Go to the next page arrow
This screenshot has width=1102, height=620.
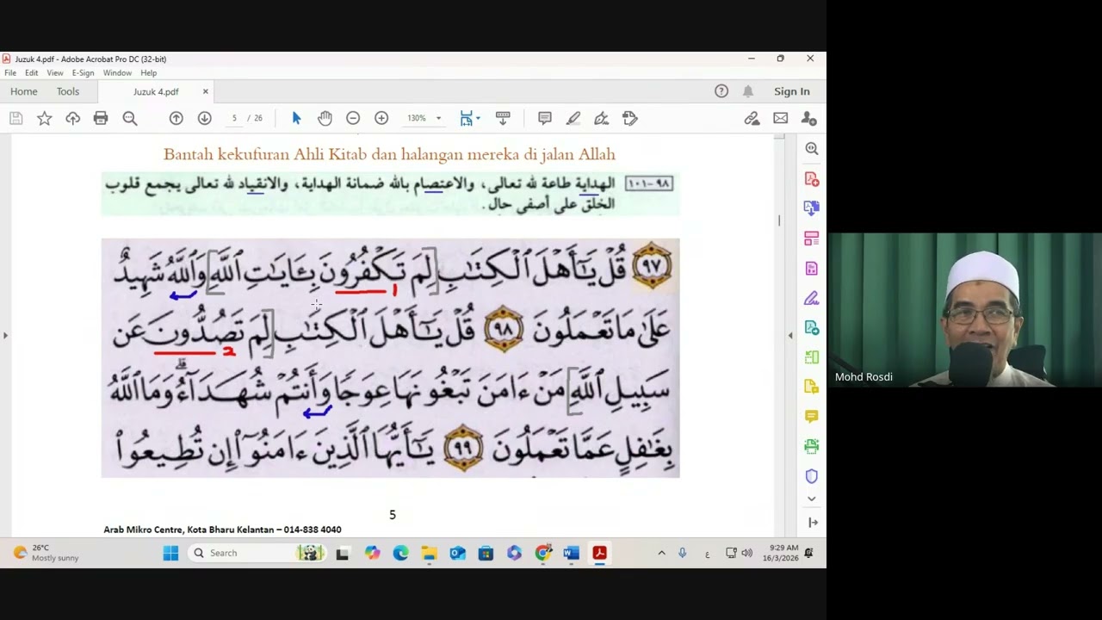coord(204,119)
